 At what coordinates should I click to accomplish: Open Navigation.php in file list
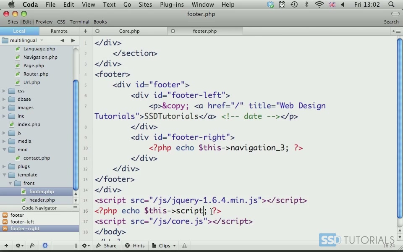coord(40,57)
